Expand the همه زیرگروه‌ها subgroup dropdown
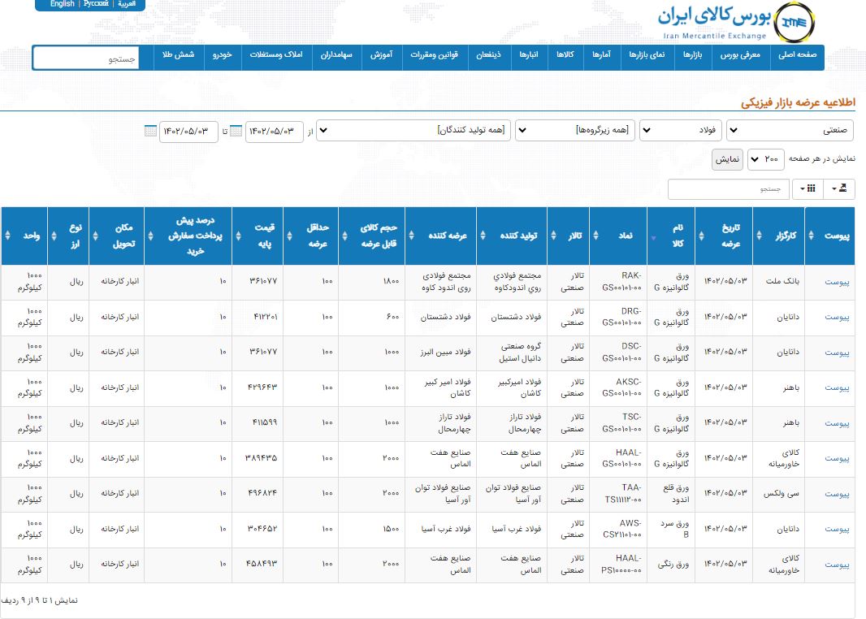866x619 pixels. pyautogui.click(x=575, y=130)
